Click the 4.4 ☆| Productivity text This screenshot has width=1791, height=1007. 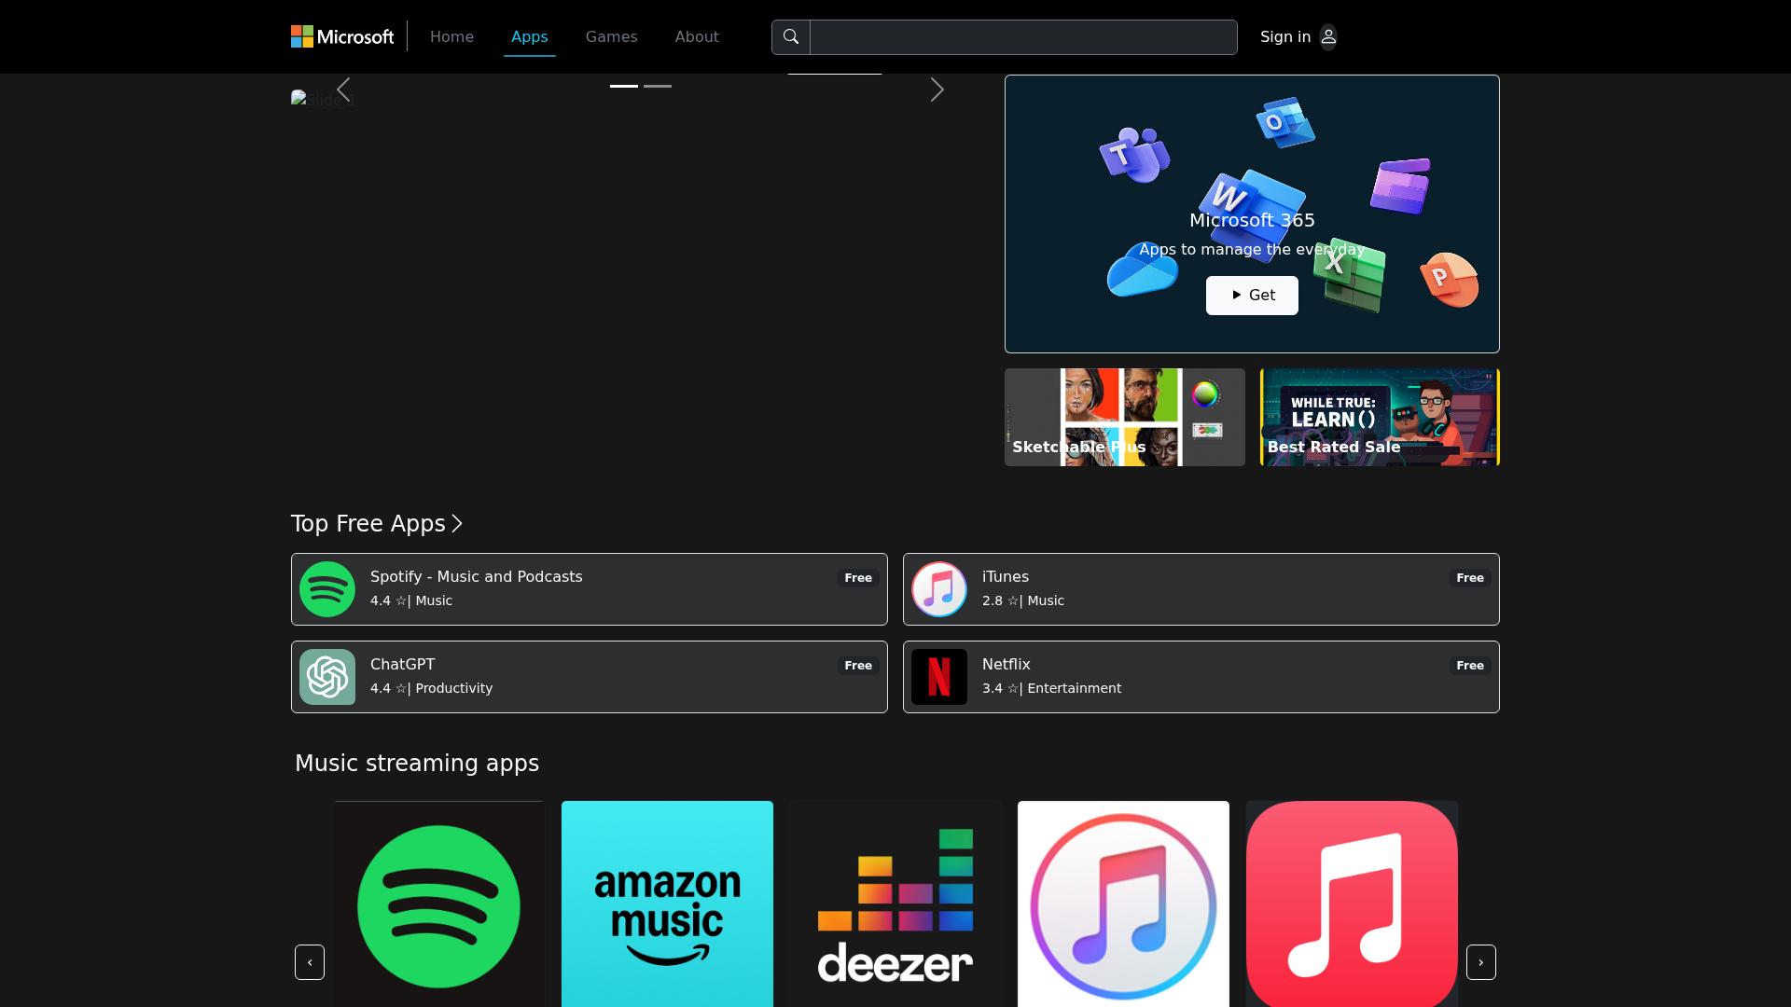tap(431, 688)
